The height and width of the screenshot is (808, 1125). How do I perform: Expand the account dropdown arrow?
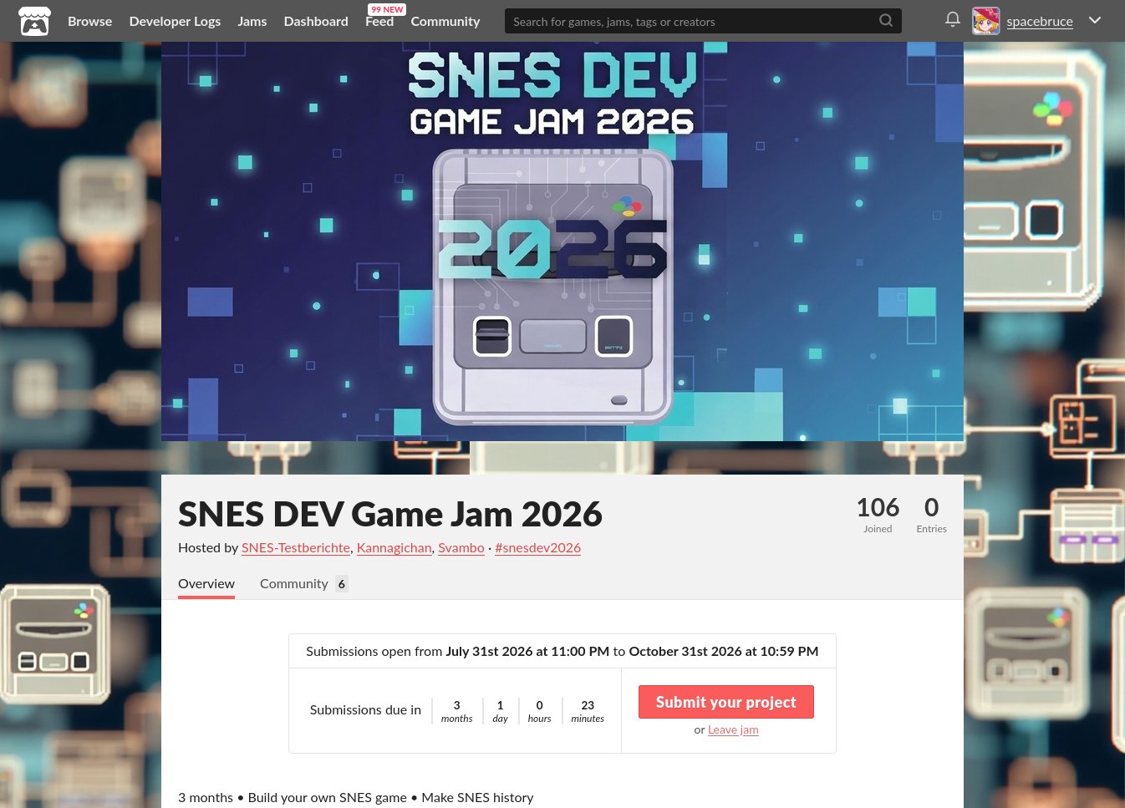click(1095, 21)
